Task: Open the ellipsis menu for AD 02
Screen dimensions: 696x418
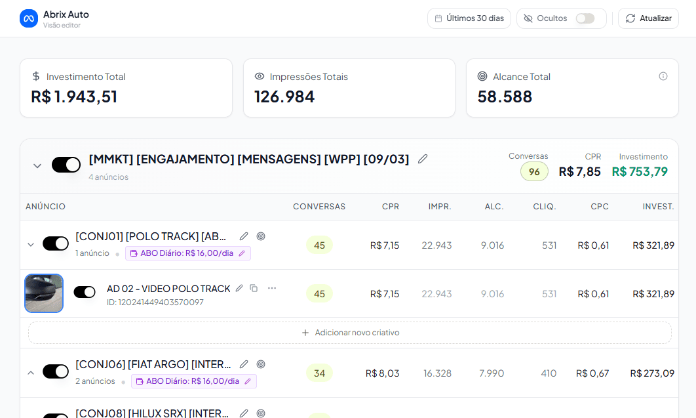Action: [x=272, y=289]
